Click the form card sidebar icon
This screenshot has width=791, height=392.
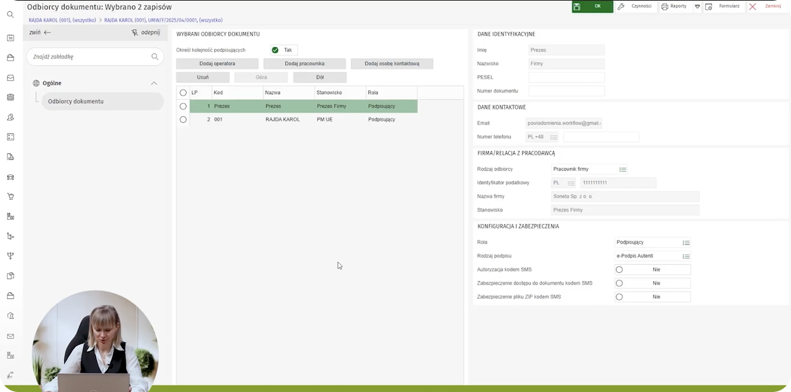10,137
